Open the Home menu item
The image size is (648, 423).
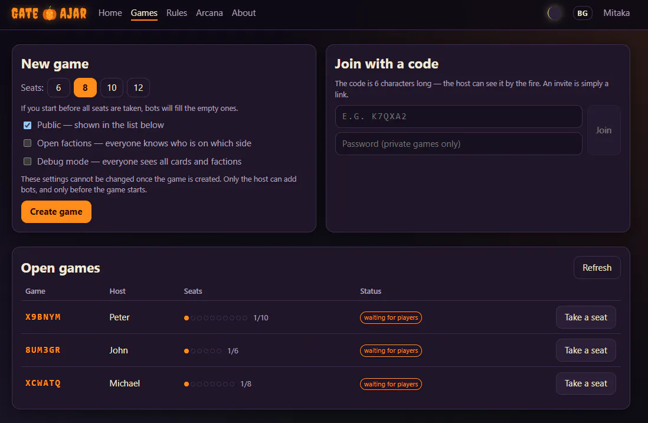[110, 13]
